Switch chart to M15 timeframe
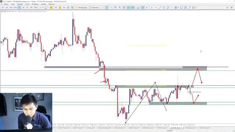Viewport: 235px width, 132px height. 11,7
